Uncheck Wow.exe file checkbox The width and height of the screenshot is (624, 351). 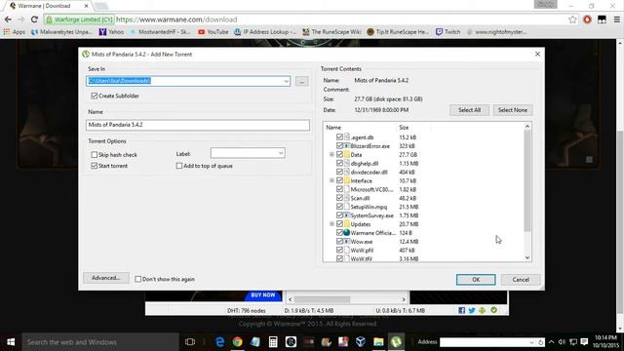pyautogui.click(x=339, y=241)
